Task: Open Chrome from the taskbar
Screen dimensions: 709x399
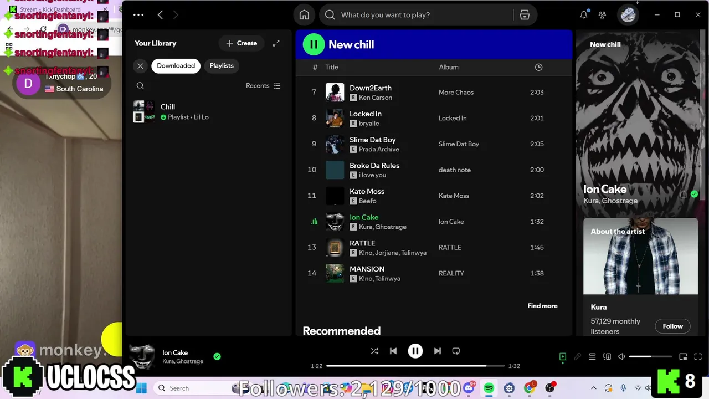Action: [530, 388]
